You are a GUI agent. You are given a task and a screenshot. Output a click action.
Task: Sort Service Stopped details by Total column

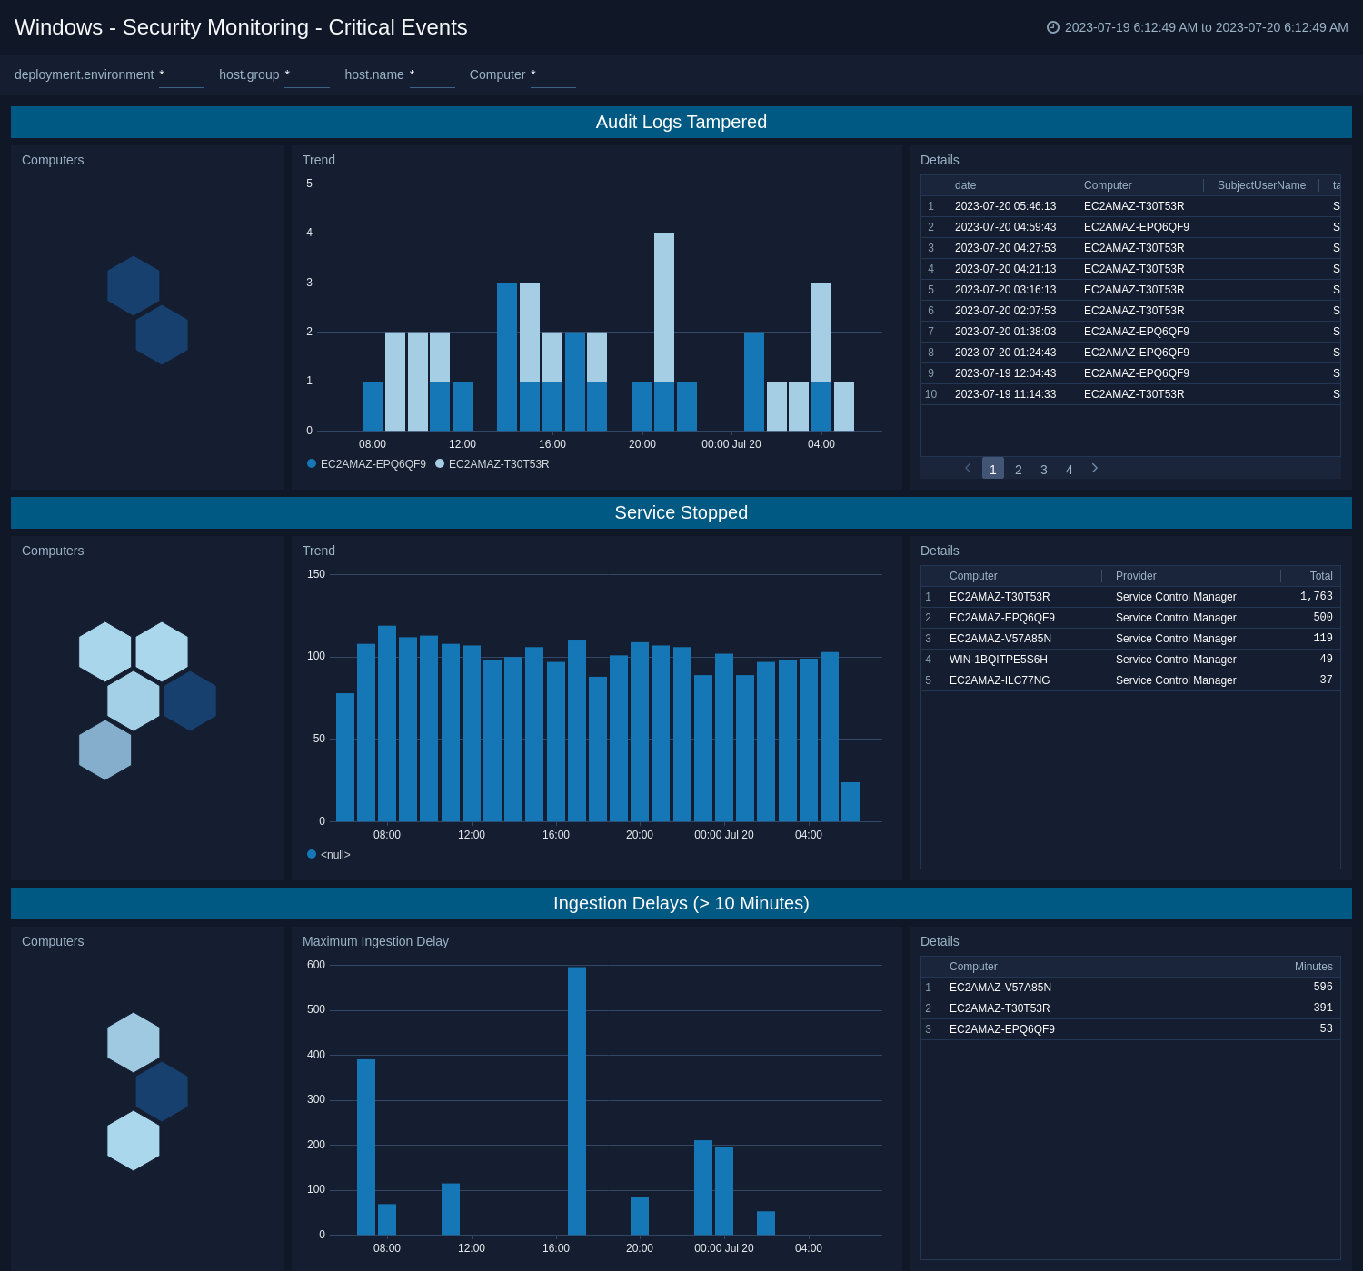click(x=1321, y=576)
